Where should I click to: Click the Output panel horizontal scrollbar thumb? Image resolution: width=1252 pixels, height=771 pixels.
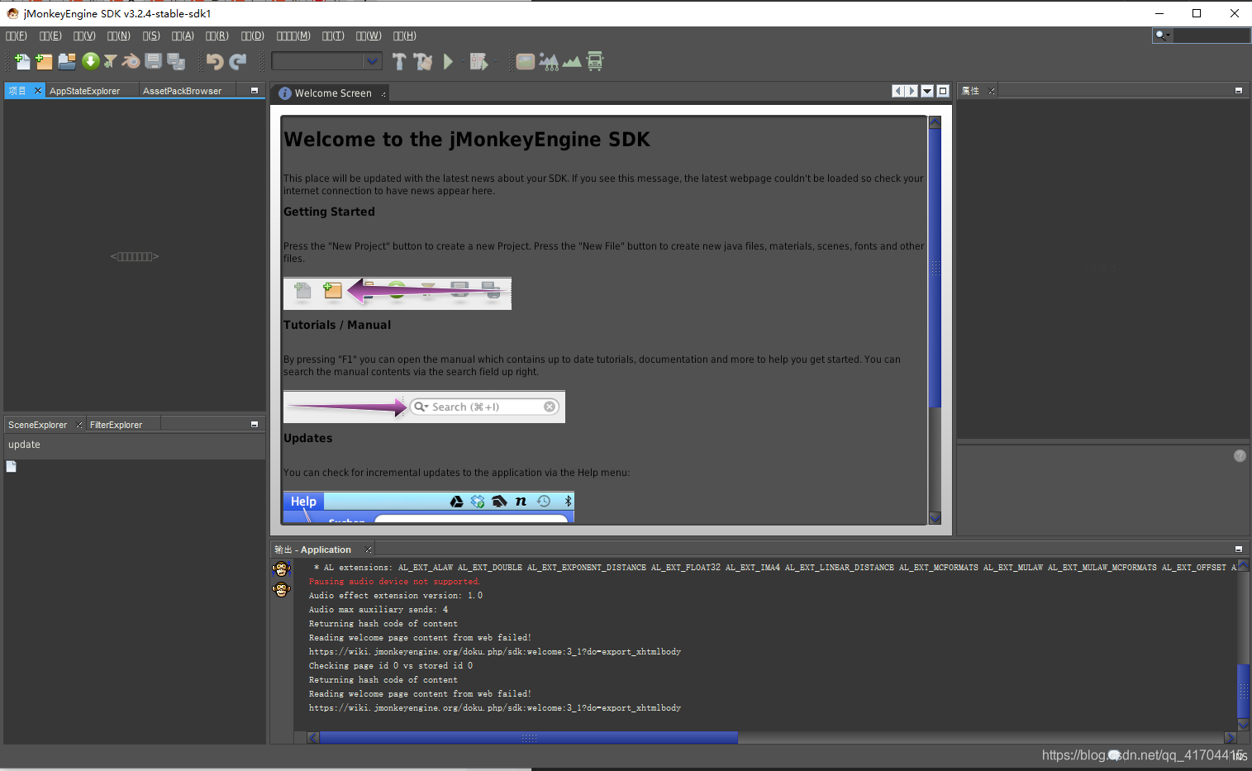529,738
